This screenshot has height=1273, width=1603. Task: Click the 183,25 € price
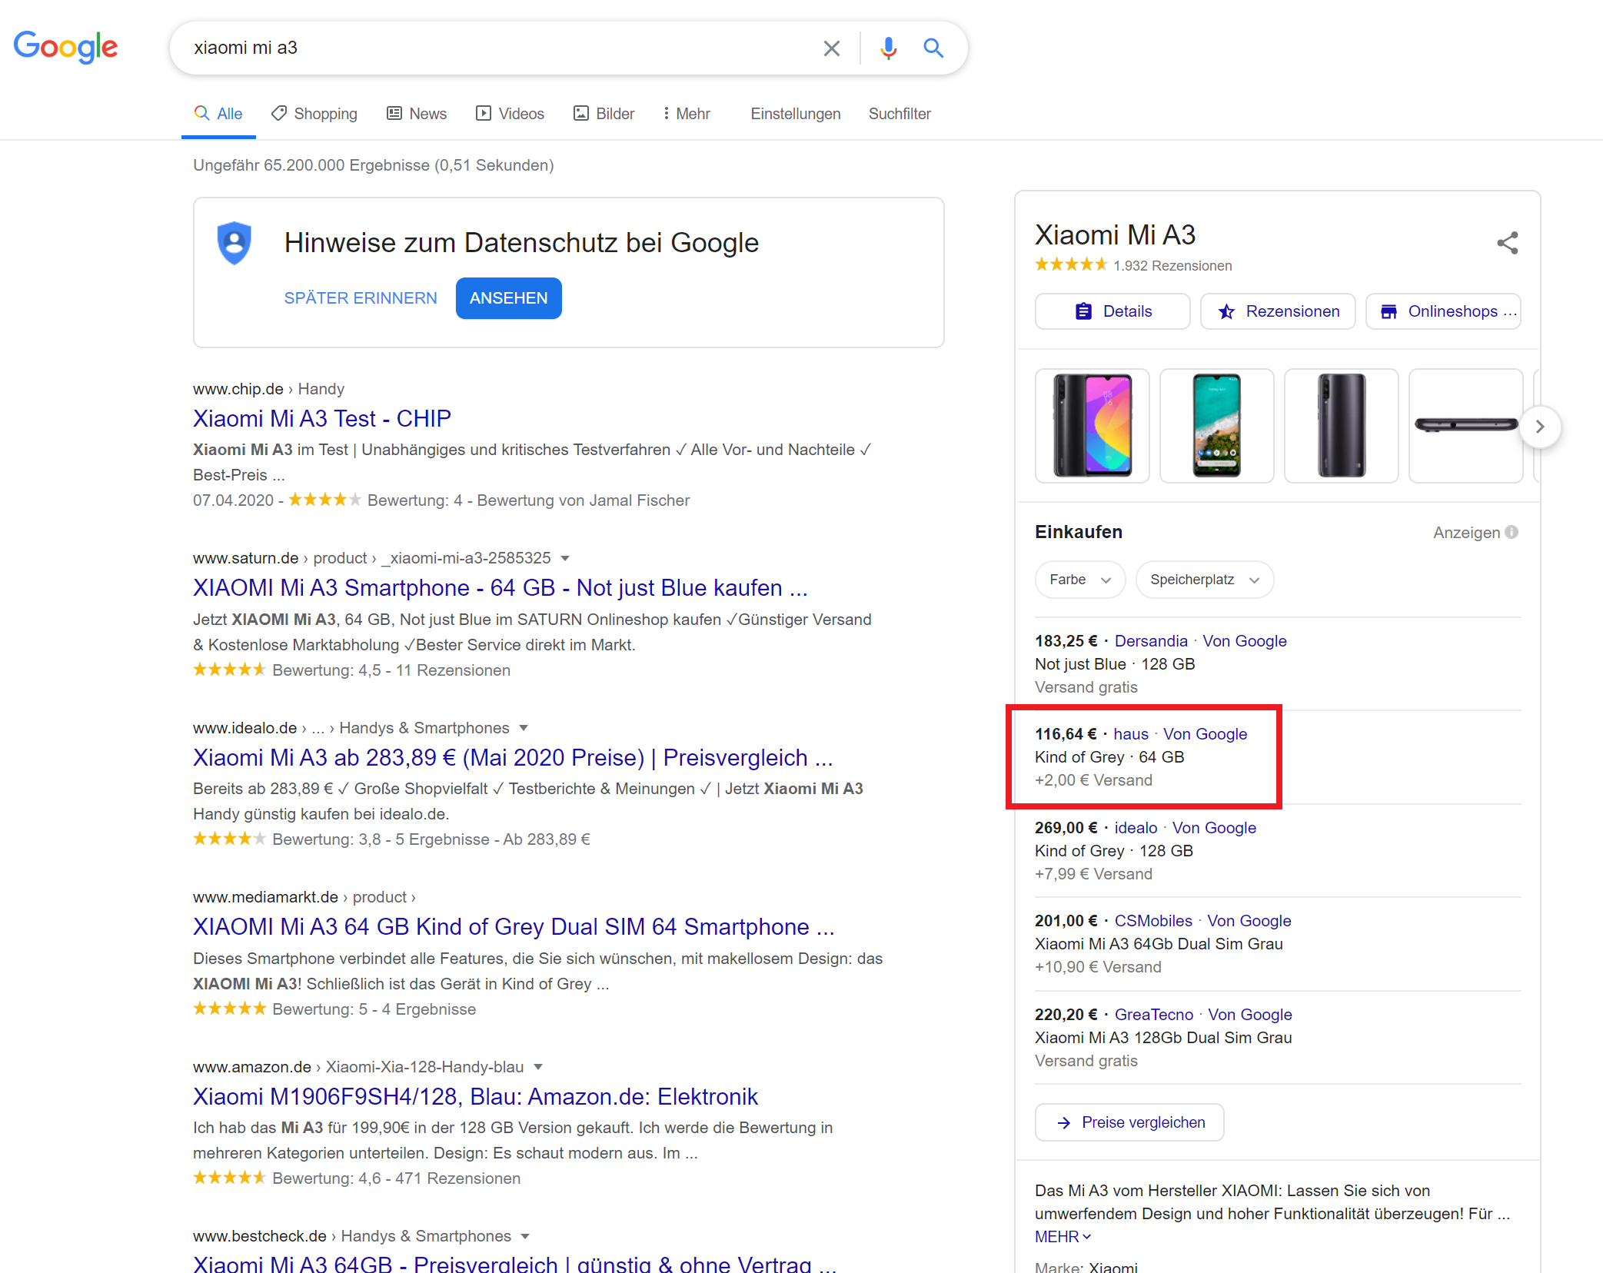point(1066,641)
